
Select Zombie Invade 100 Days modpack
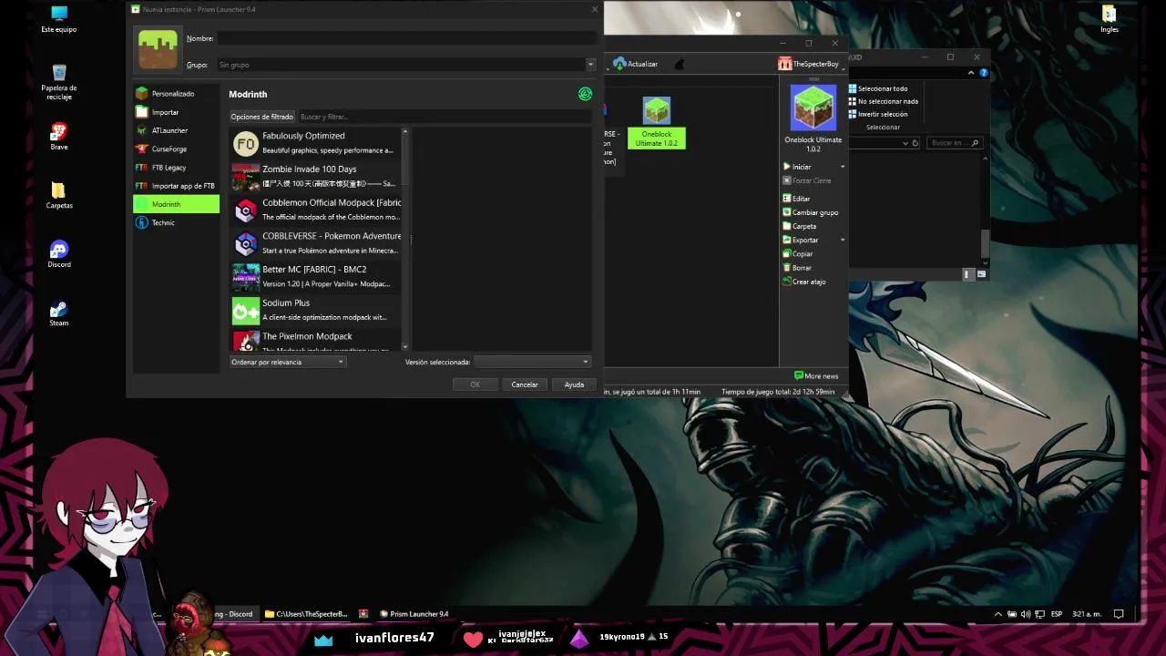pos(316,176)
